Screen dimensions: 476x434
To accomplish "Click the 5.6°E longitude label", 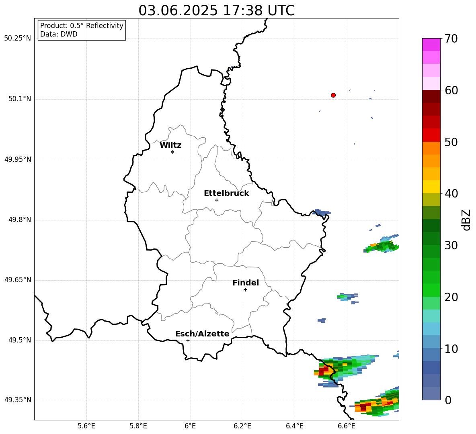I will [x=86, y=426].
